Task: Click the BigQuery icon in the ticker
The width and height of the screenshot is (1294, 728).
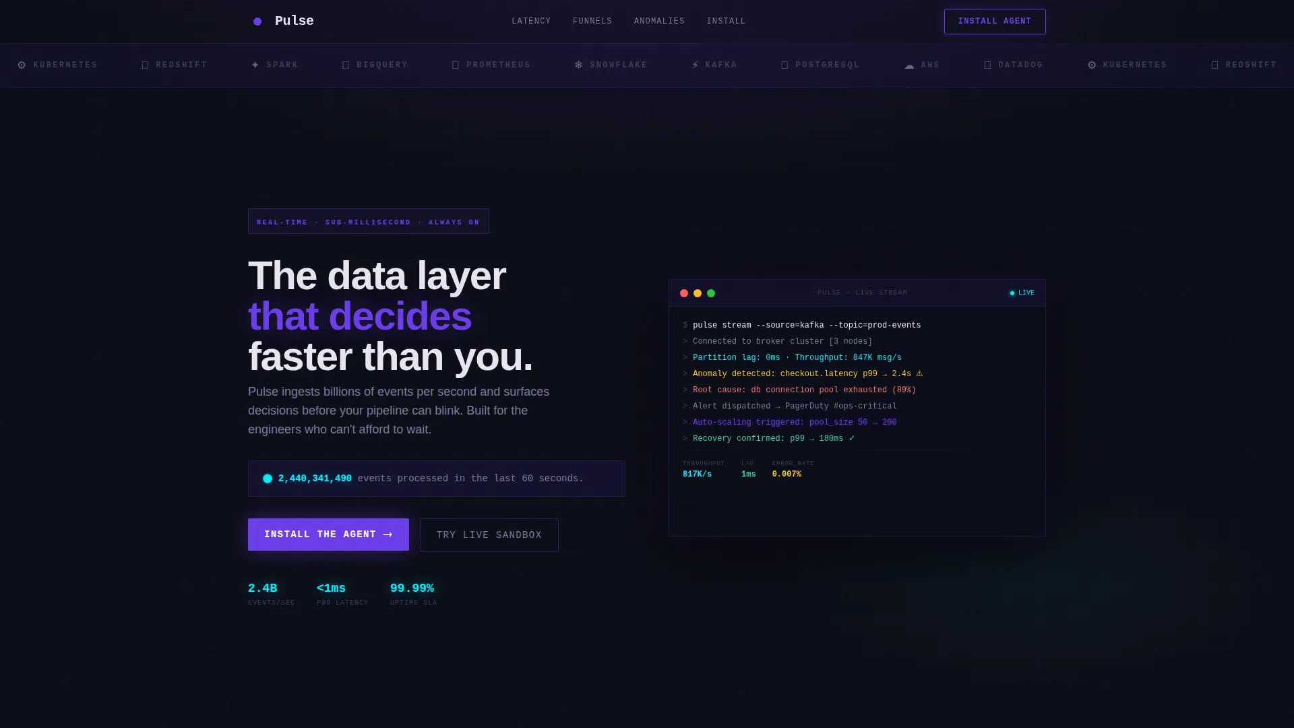Action: coord(346,65)
